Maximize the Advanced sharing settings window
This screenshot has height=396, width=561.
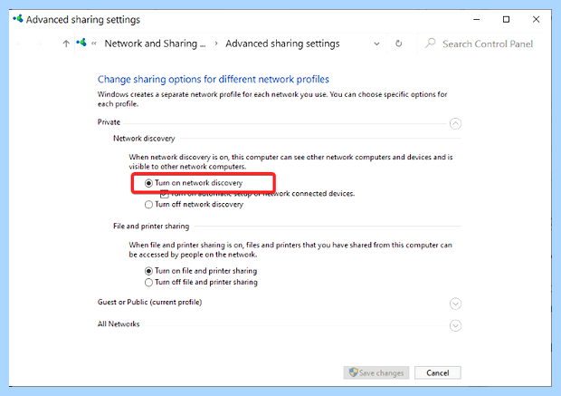(506, 19)
